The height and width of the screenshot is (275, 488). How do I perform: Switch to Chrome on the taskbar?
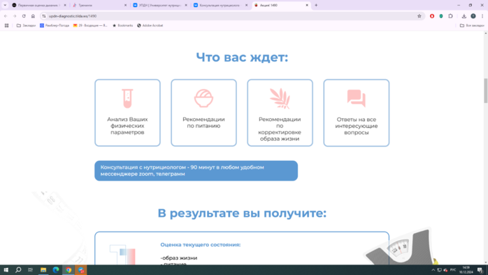click(69, 269)
